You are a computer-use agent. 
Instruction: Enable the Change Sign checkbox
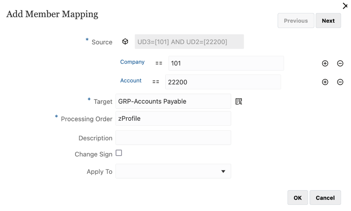pyautogui.click(x=119, y=153)
